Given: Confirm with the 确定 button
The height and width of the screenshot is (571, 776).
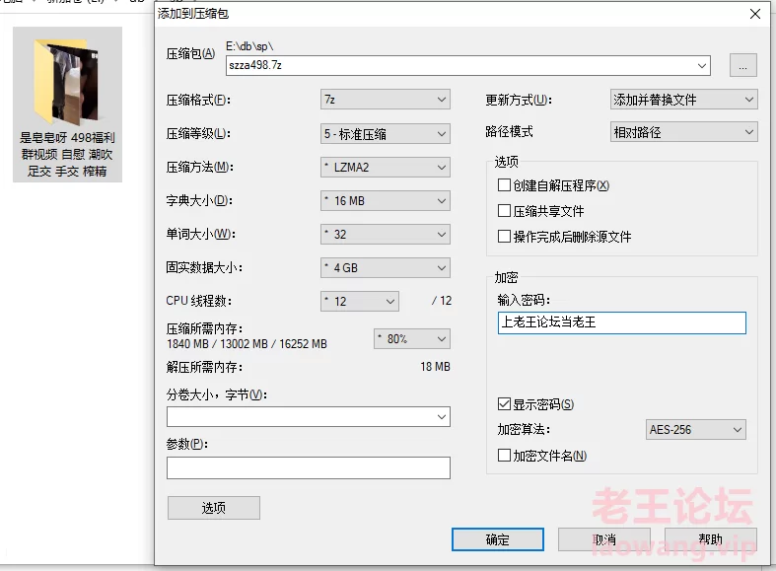Looking at the screenshot, I should (x=497, y=539).
